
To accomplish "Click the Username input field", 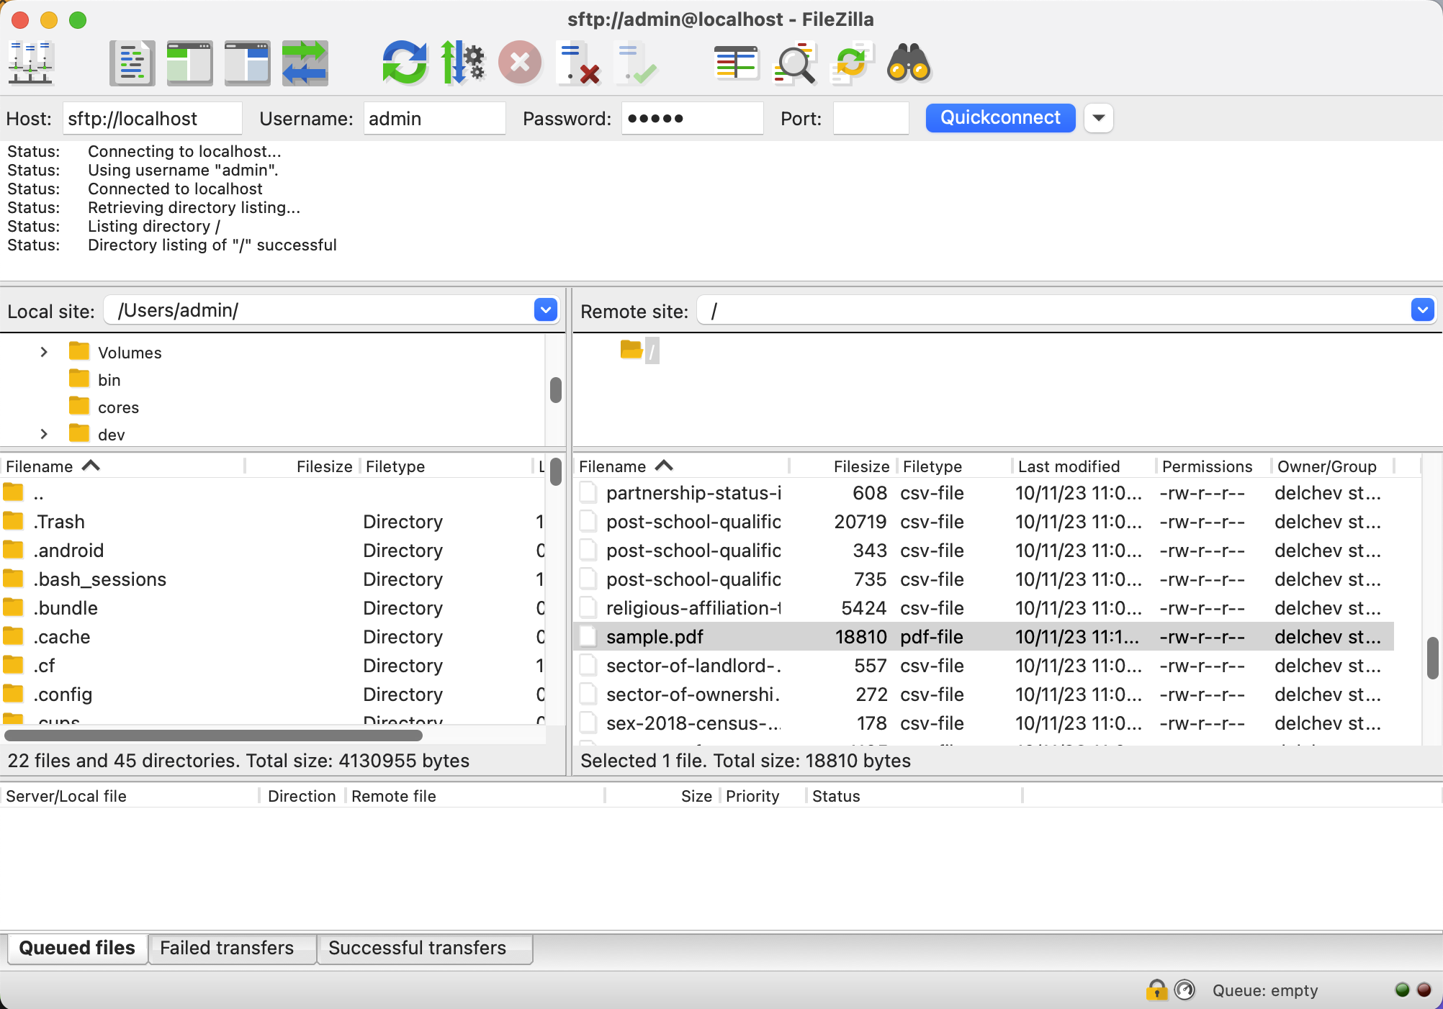I will 434,118.
